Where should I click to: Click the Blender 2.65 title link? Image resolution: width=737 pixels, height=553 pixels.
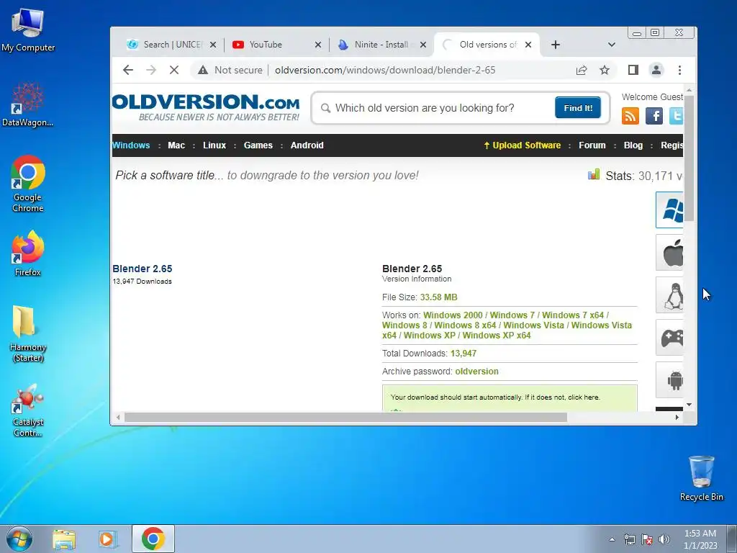tap(143, 269)
